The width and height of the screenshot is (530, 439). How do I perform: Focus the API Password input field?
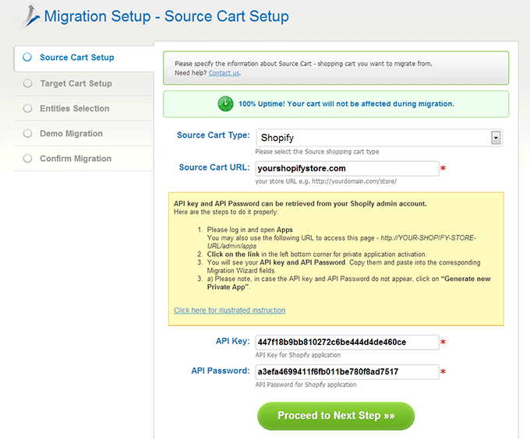click(347, 372)
